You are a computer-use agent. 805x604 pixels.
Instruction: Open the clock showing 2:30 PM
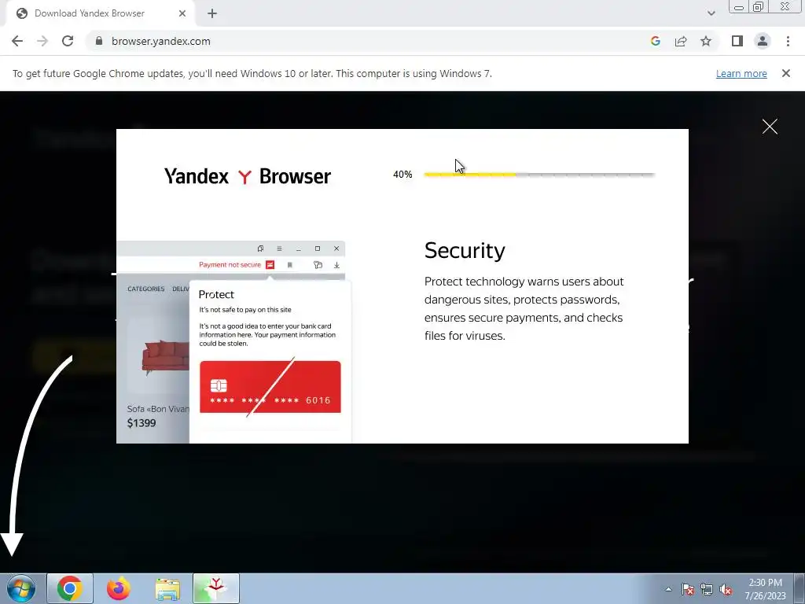[x=765, y=589]
